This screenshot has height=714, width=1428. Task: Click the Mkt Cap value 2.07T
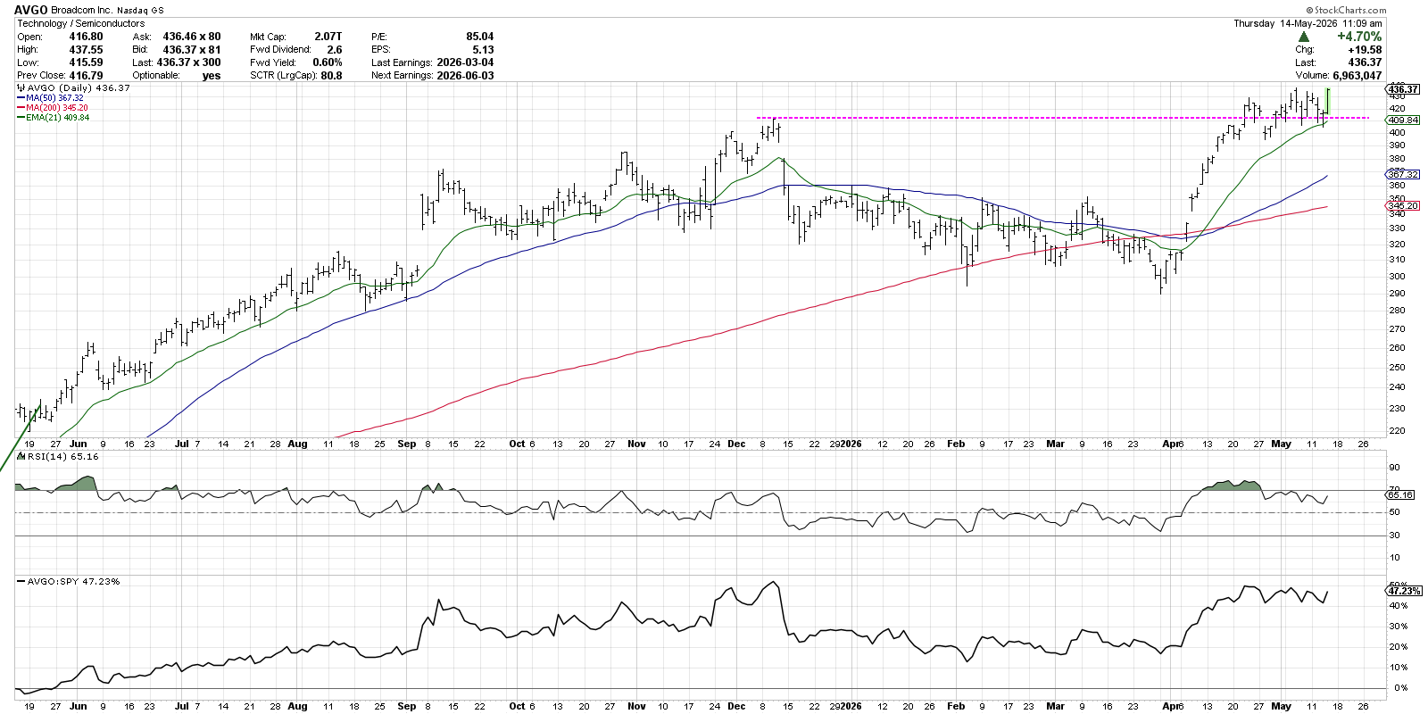pos(328,37)
